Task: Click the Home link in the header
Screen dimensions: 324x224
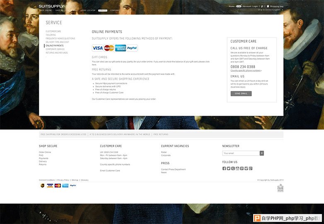Action: tap(232, 6)
